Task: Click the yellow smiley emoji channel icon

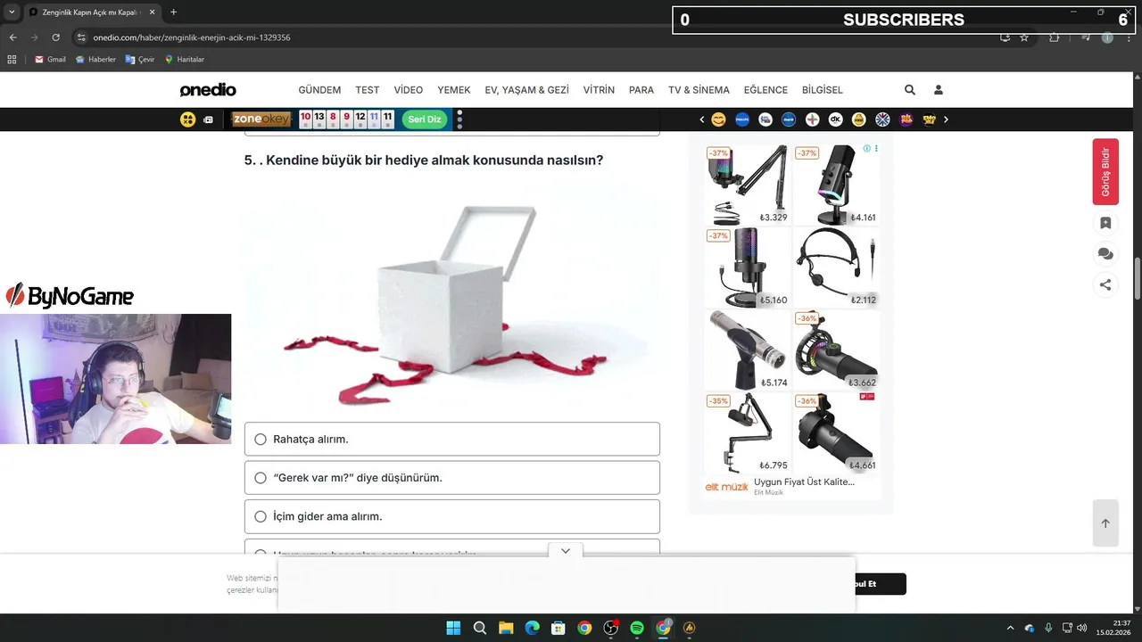Action: coord(719,119)
